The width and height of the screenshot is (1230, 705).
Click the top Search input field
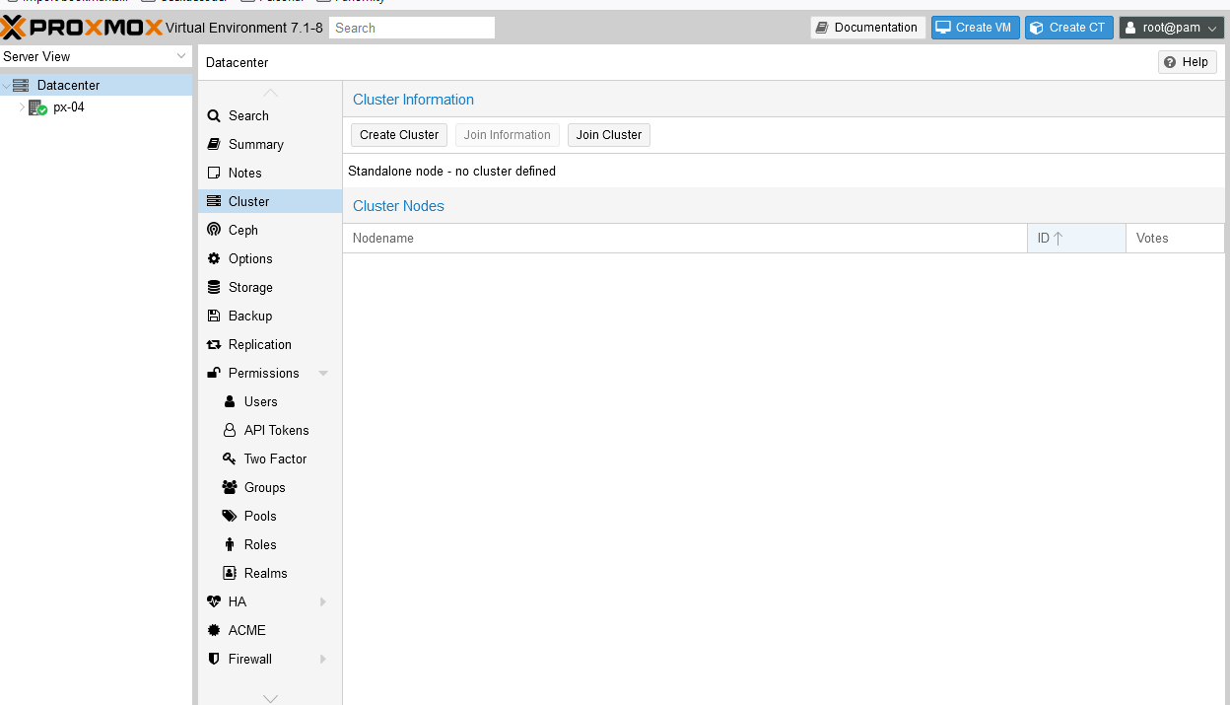pyautogui.click(x=412, y=28)
